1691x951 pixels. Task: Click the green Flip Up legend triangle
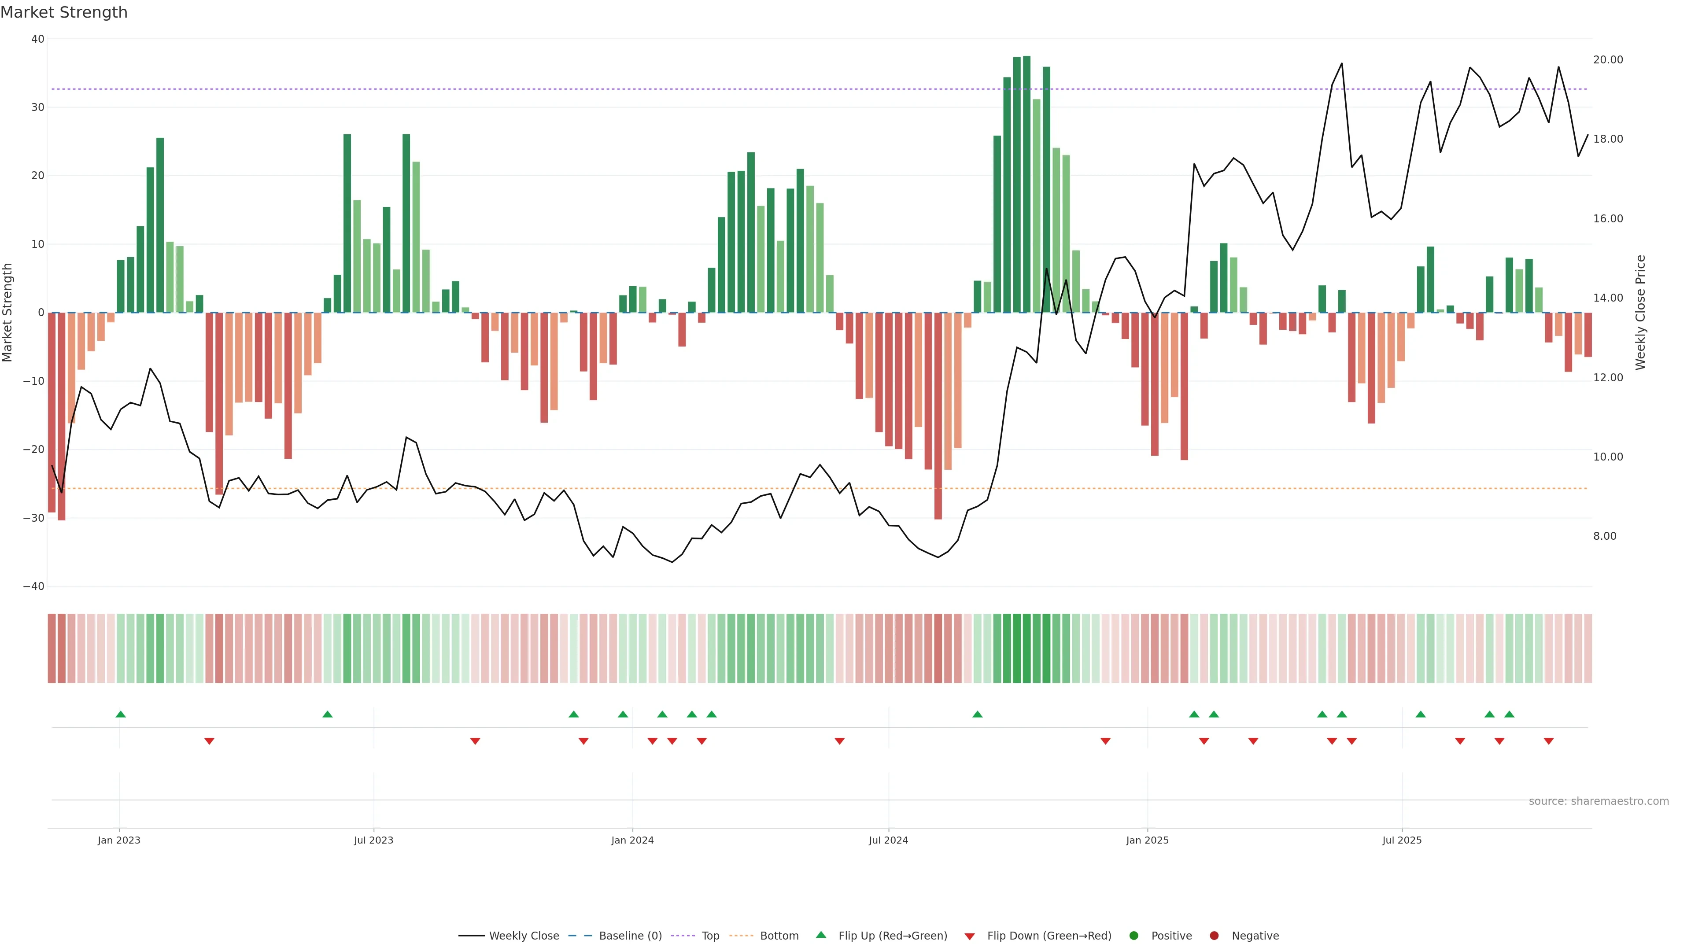click(820, 935)
